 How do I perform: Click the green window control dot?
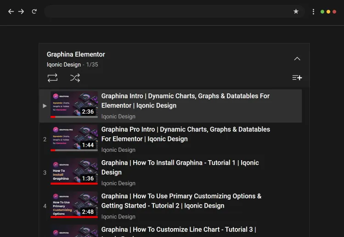click(x=322, y=12)
